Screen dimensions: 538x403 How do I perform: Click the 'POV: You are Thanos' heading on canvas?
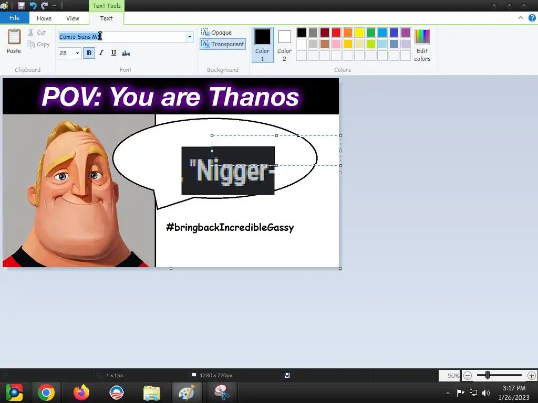pos(171,97)
